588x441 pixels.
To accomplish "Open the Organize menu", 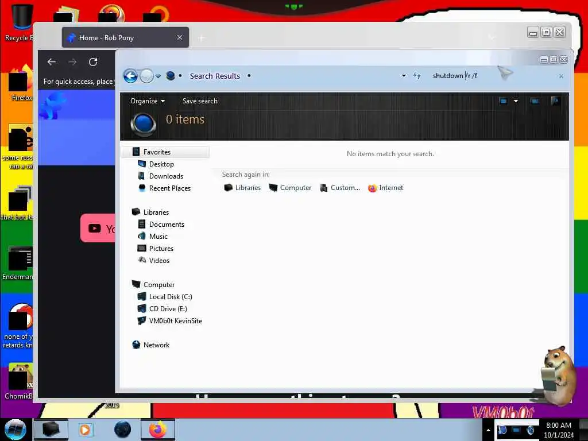I will pyautogui.click(x=148, y=101).
